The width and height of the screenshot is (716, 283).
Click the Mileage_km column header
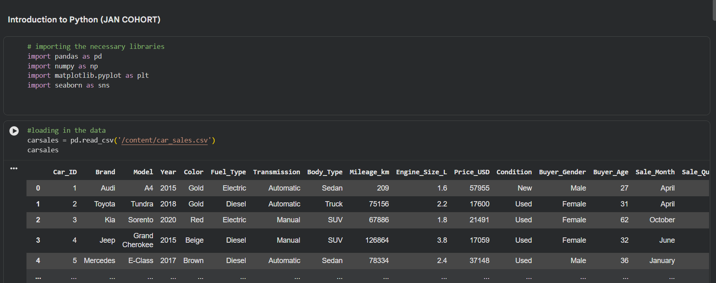pos(369,172)
